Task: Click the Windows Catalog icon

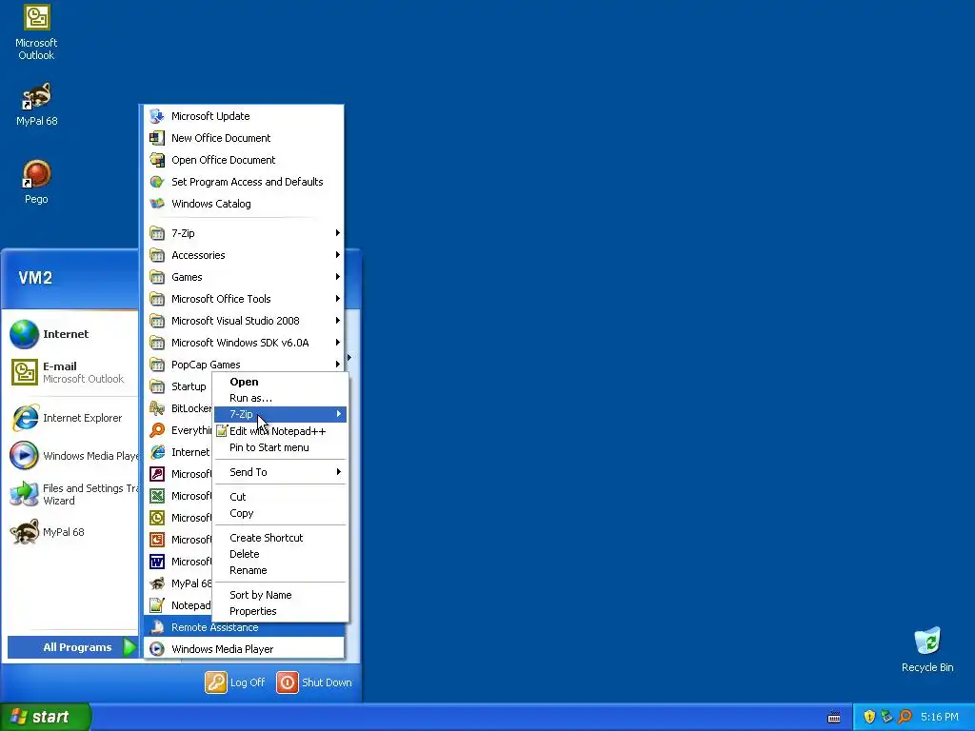Action: click(x=157, y=204)
